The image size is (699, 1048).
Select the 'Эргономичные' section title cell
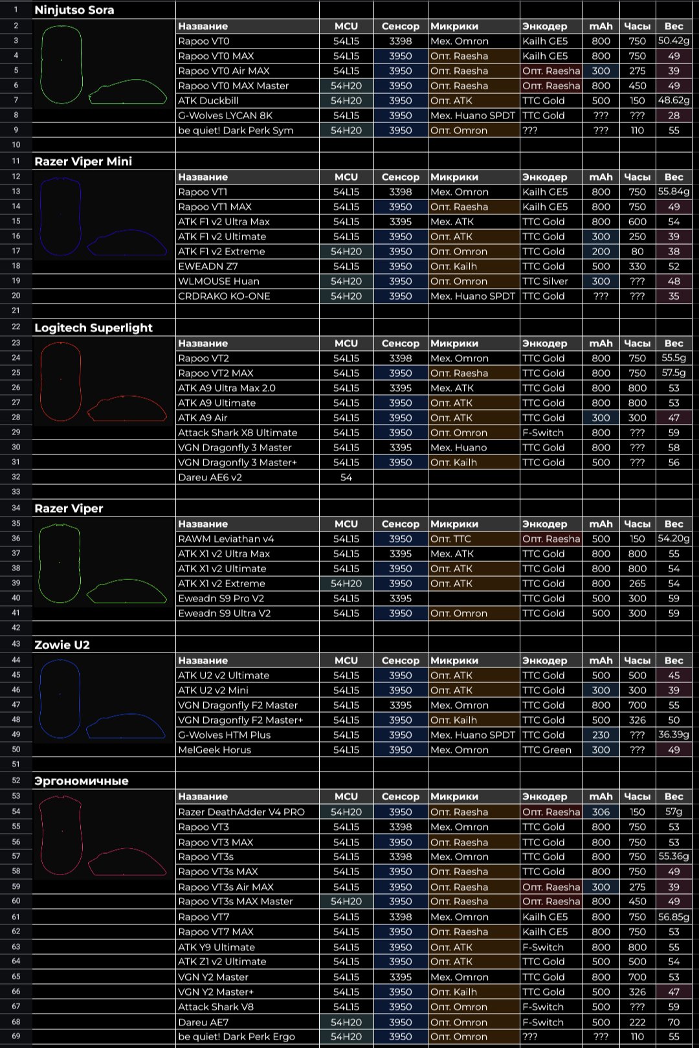tap(104, 781)
